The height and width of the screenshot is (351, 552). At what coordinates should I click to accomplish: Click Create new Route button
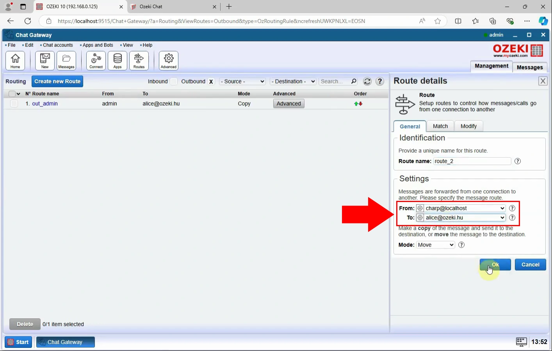57,82
